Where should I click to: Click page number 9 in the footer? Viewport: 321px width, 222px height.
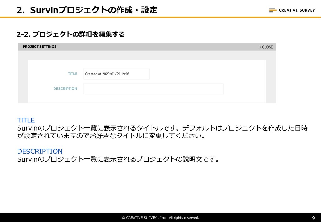coord(313,218)
